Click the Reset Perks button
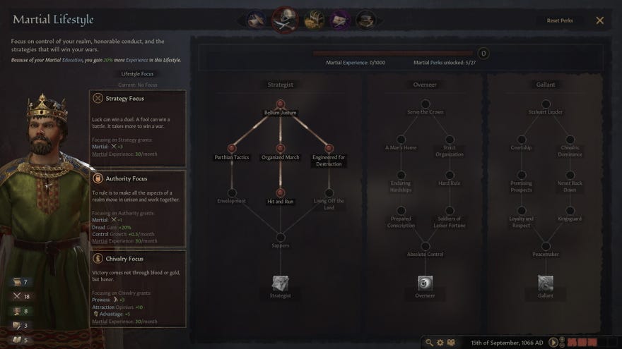 (559, 20)
